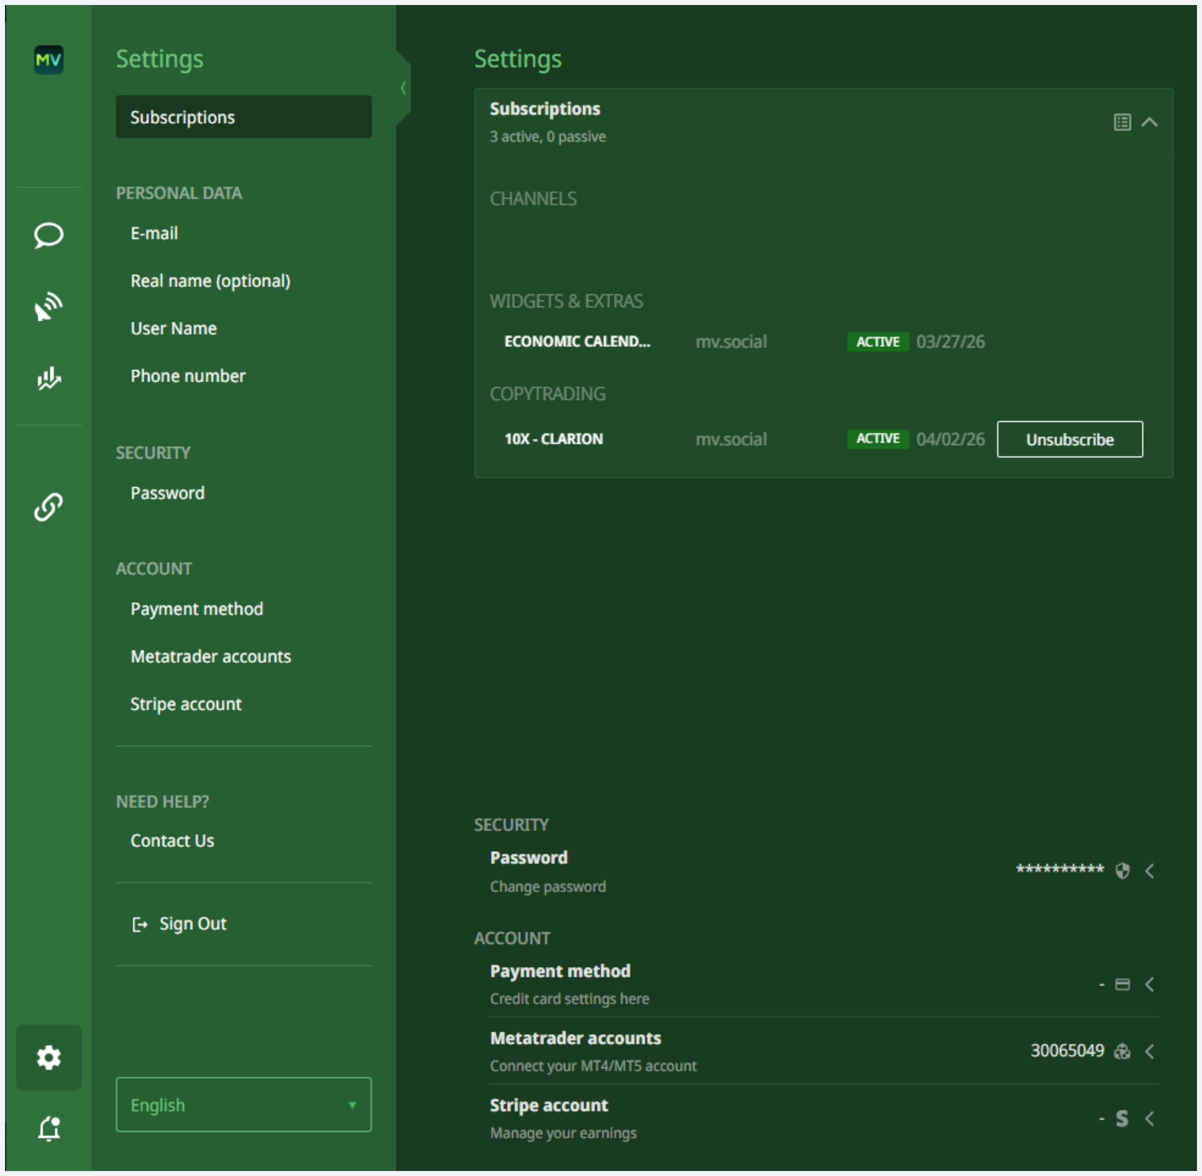Open the trading chart icon in sidebar

(49, 378)
